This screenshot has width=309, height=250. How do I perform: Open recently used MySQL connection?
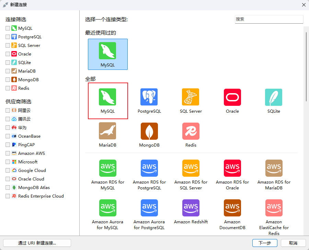tap(107, 54)
